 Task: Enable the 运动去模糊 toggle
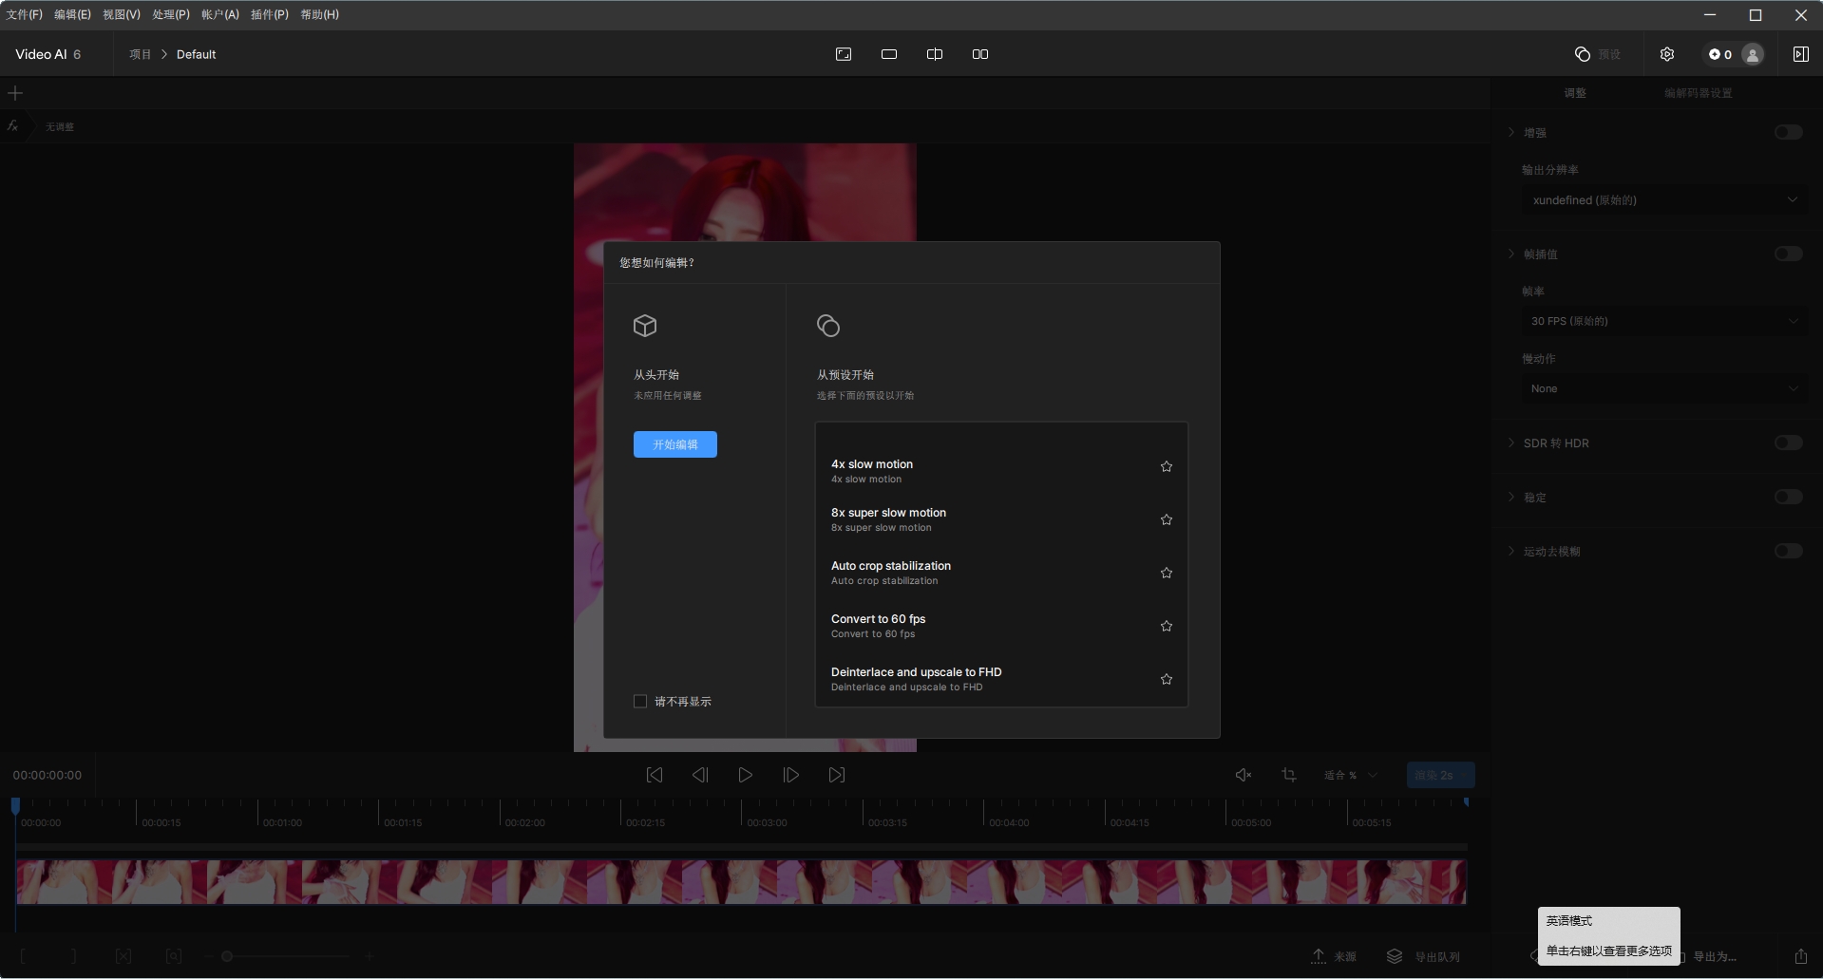(x=1788, y=551)
